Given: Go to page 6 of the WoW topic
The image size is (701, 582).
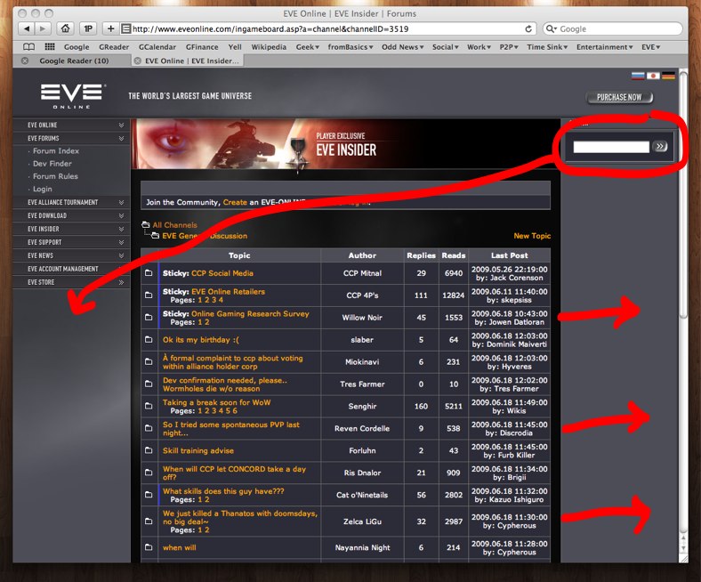Looking at the screenshot, I should coord(235,410).
